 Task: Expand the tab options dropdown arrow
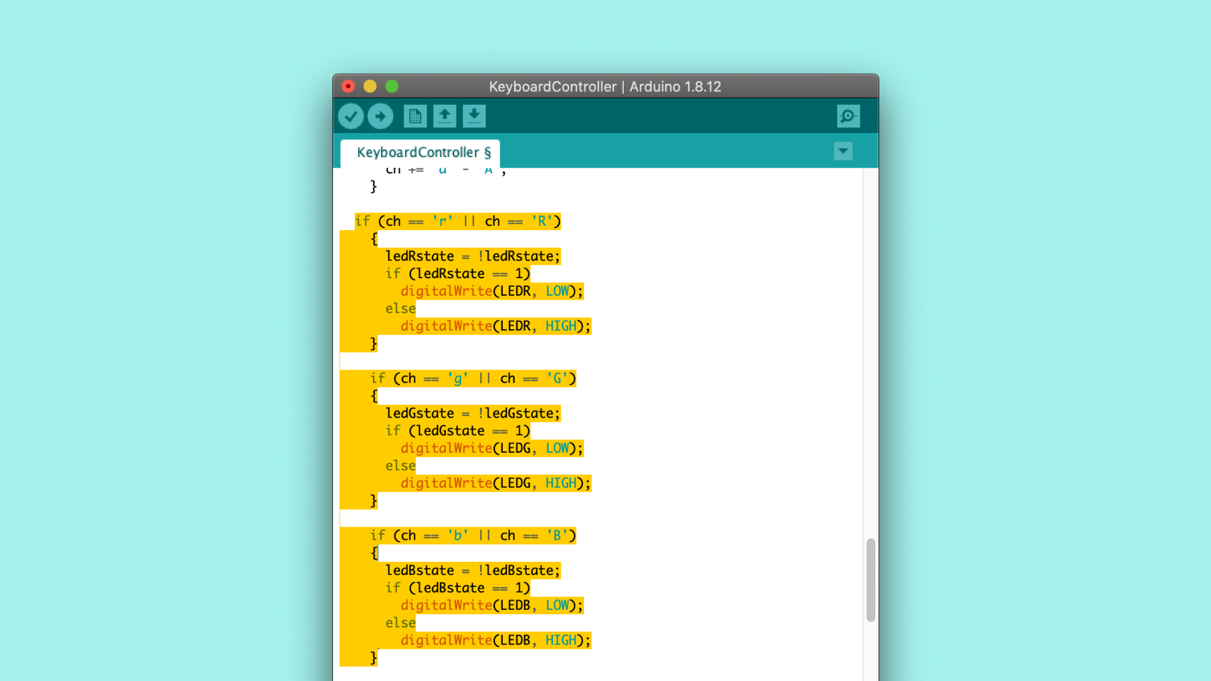click(843, 151)
